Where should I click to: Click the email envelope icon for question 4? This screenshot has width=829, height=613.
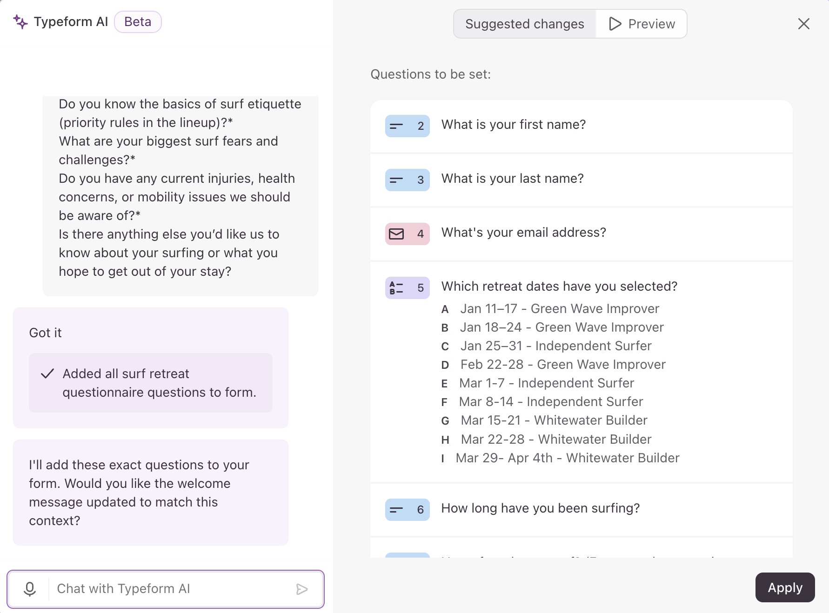tap(396, 234)
